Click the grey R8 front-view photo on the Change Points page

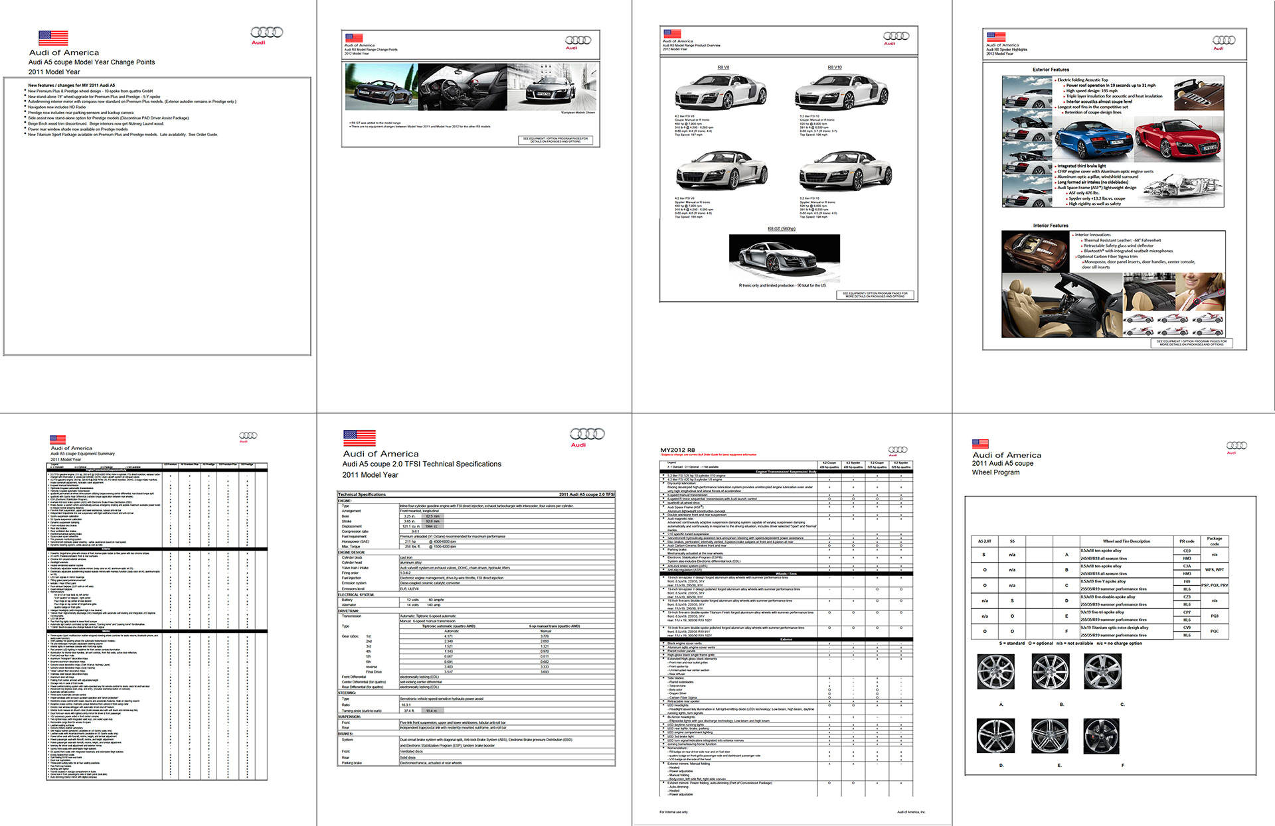pyautogui.click(x=552, y=86)
